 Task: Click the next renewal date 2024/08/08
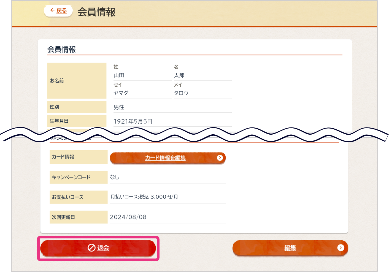[128, 217]
